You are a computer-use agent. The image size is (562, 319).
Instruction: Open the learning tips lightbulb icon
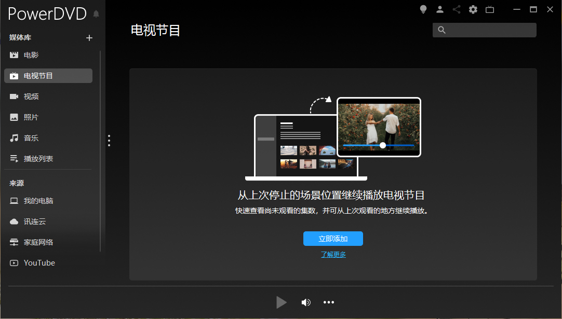pos(423,9)
